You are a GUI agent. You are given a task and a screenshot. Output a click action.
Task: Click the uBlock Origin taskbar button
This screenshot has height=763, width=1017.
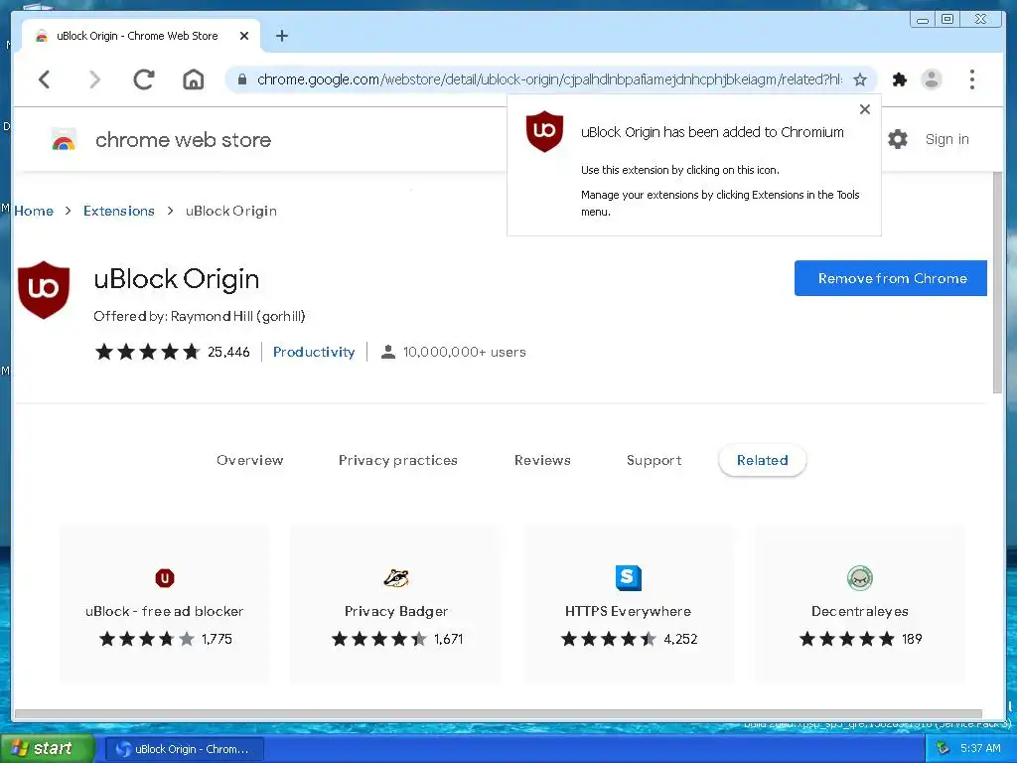[184, 749]
